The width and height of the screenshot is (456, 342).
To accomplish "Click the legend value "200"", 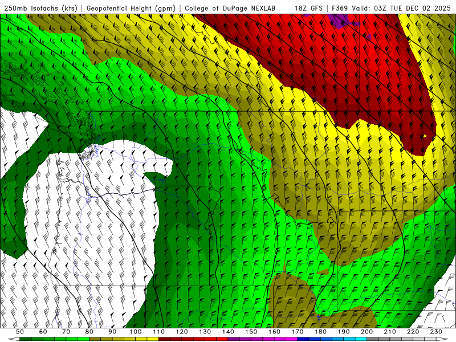I will click(367, 332).
